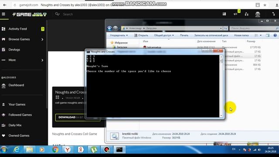
Task: Click the Daily Mix sidebar icon
Action: [3, 125]
